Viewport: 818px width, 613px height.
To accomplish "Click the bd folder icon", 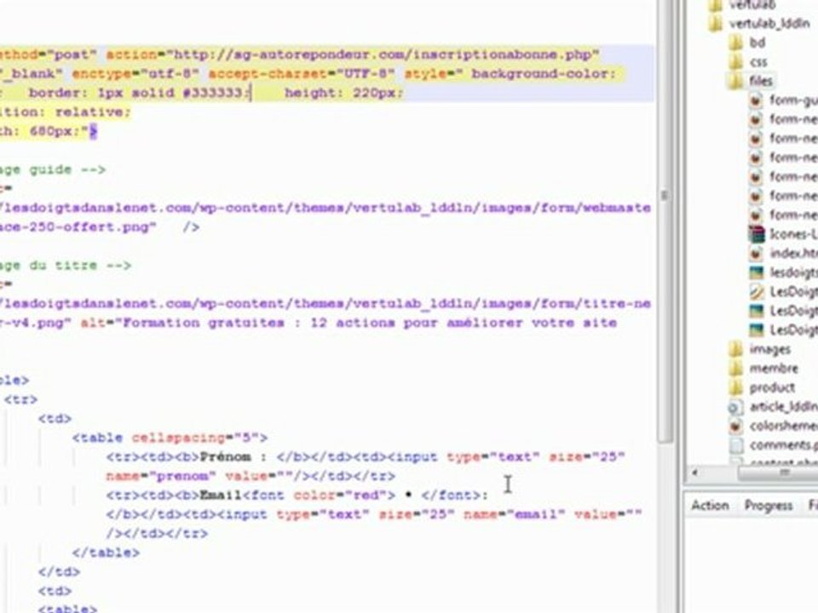I will point(736,43).
